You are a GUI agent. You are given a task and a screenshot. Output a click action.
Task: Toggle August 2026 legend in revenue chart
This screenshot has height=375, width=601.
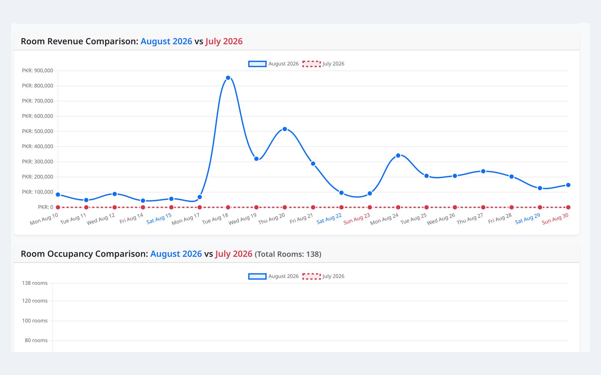(273, 64)
